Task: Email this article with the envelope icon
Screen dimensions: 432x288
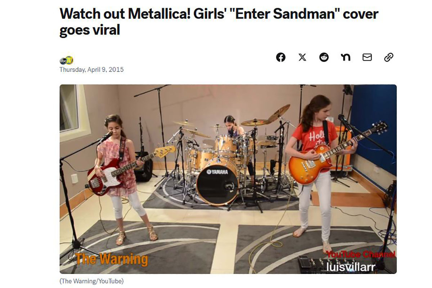Action: coord(367,57)
